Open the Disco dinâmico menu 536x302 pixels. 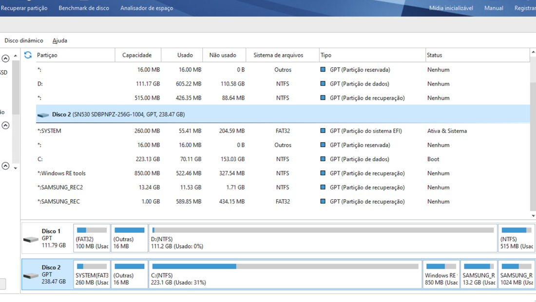click(23, 40)
